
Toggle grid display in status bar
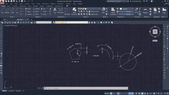(111, 93)
